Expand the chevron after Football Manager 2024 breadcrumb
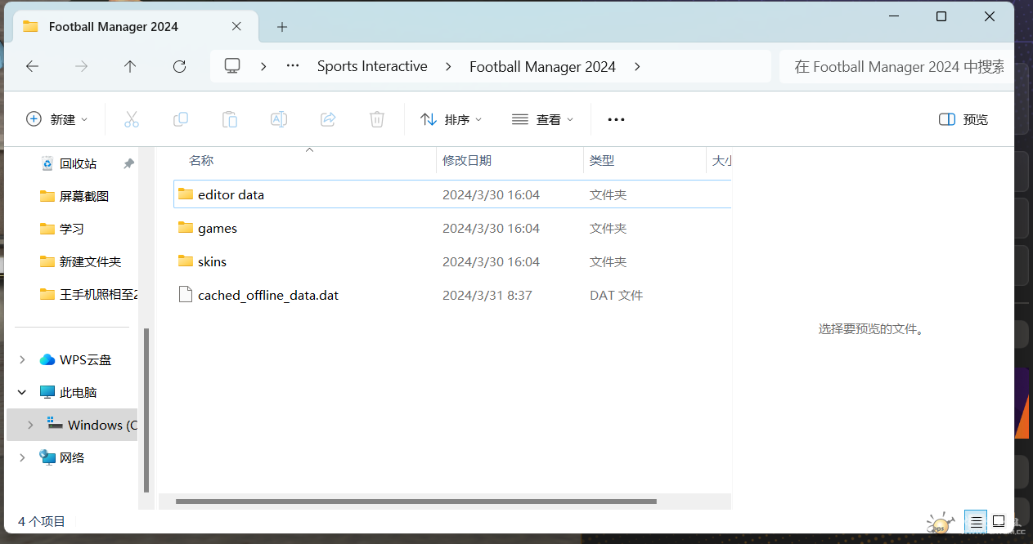1033x544 pixels. 637,66
